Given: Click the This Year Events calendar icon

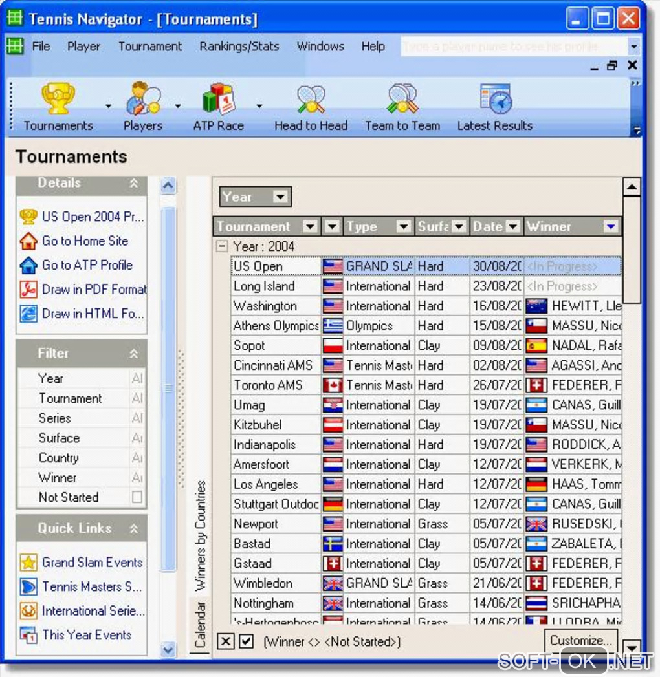Looking at the screenshot, I should point(28,635).
